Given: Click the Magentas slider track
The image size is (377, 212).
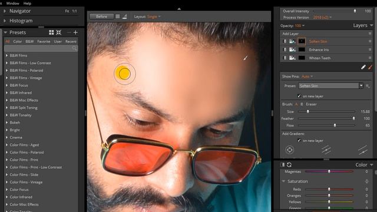Looking at the screenshot, I should (329, 171).
